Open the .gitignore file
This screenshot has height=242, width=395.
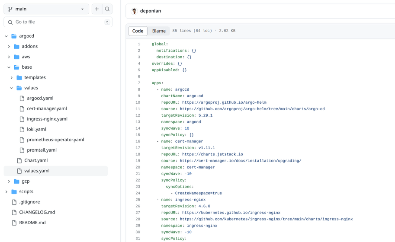pyautogui.click(x=29, y=202)
